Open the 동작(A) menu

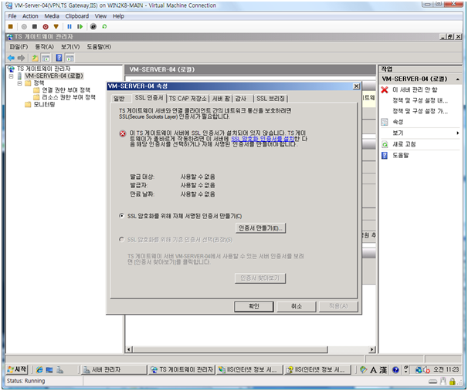(x=45, y=47)
